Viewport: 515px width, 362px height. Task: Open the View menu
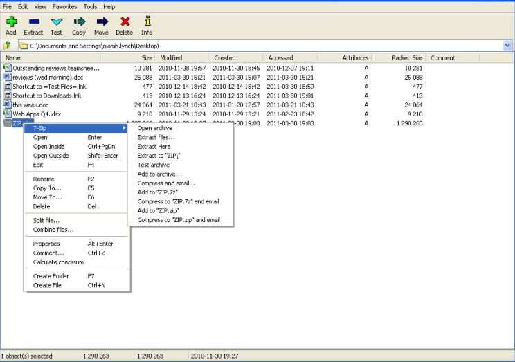pos(40,6)
